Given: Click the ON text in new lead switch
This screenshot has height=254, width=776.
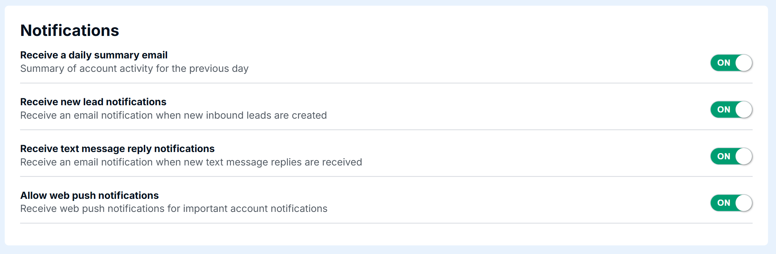Looking at the screenshot, I should tap(724, 110).
